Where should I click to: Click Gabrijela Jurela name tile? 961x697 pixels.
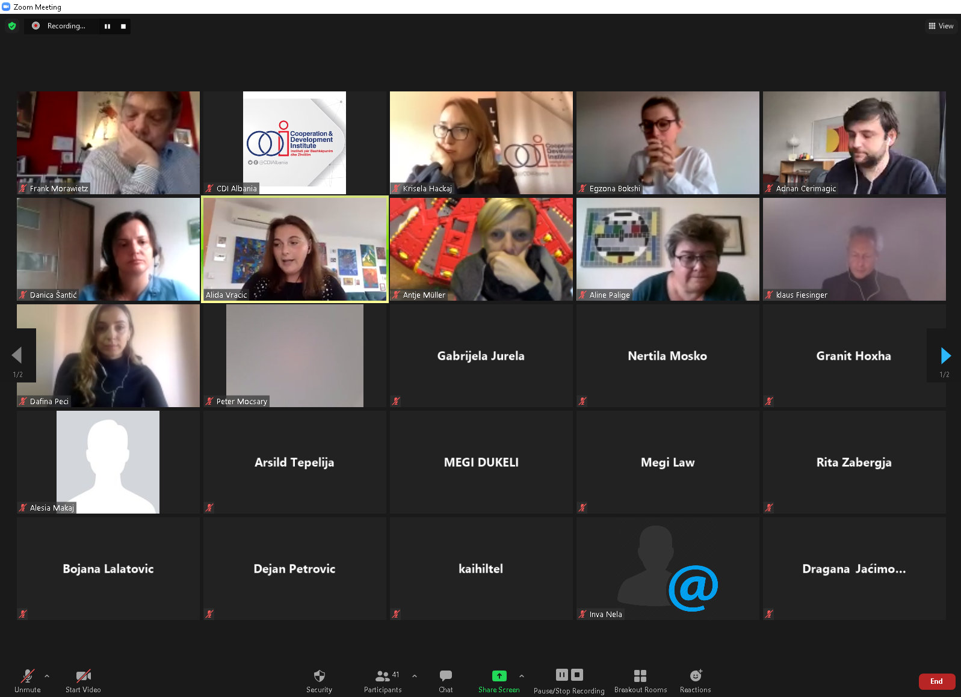(x=481, y=355)
